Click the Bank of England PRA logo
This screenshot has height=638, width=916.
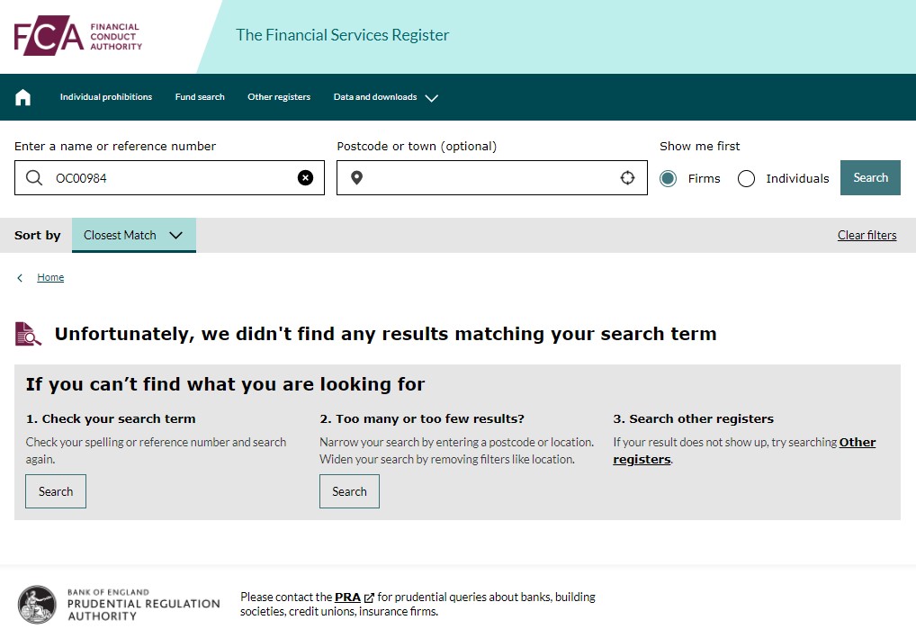pos(119,605)
